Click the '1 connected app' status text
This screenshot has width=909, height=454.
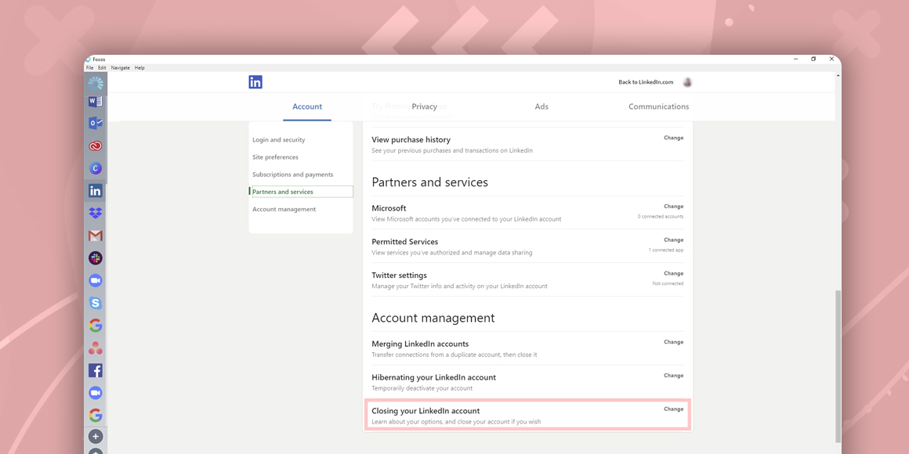[666, 250]
